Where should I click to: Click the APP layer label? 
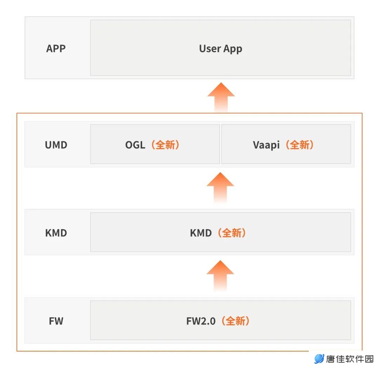pyautogui.click(x=56, y=48)
